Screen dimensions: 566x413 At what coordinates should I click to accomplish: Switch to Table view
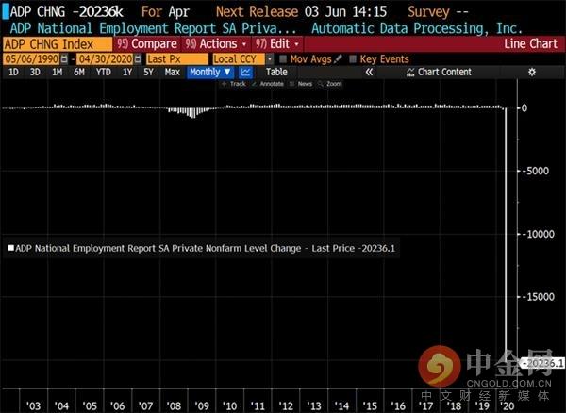tap(276, 73)
